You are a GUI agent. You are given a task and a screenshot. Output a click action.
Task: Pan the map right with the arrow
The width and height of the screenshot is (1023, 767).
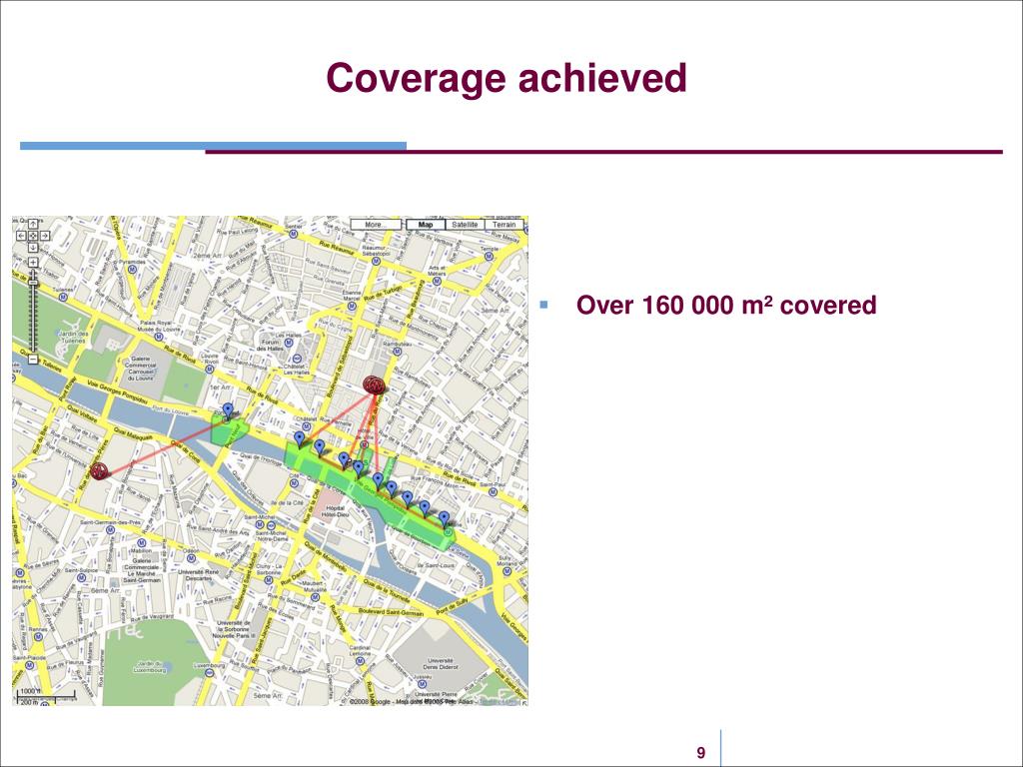point(44,236)
